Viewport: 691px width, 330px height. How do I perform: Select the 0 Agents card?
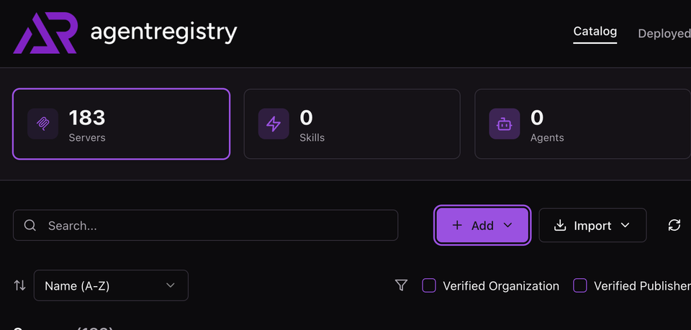pos(582,124)
